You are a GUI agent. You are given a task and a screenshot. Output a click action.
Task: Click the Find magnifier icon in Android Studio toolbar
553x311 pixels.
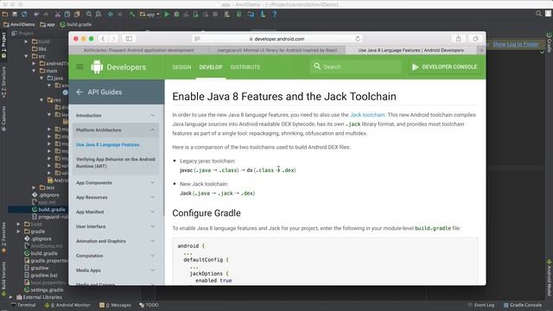click(x=89, y=15)
